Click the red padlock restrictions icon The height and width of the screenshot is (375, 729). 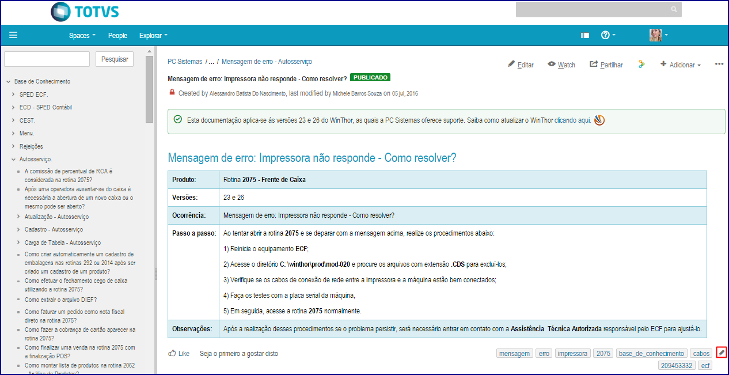(x=172, y=92)
